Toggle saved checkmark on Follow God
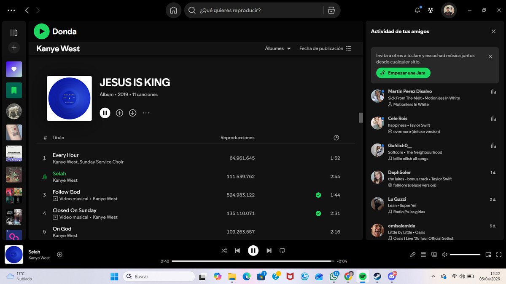Image resolution: width=506 pixels, height=284 pixels. (x=318, y=195)
